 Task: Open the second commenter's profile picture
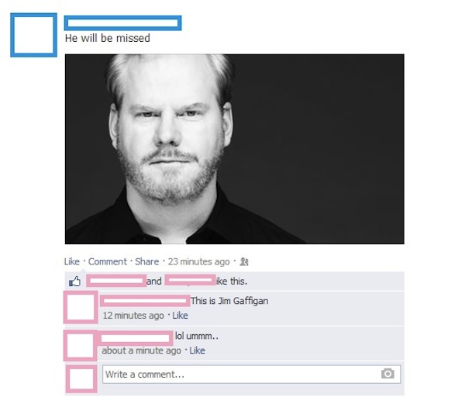coord(81,345)
